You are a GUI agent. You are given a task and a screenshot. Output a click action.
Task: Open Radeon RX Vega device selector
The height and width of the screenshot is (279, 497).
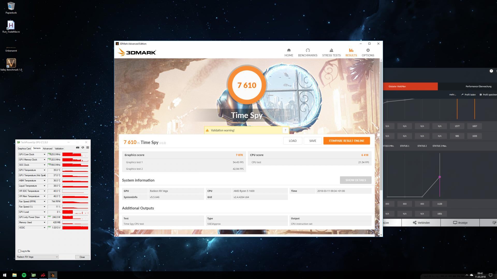click(37, 257)
